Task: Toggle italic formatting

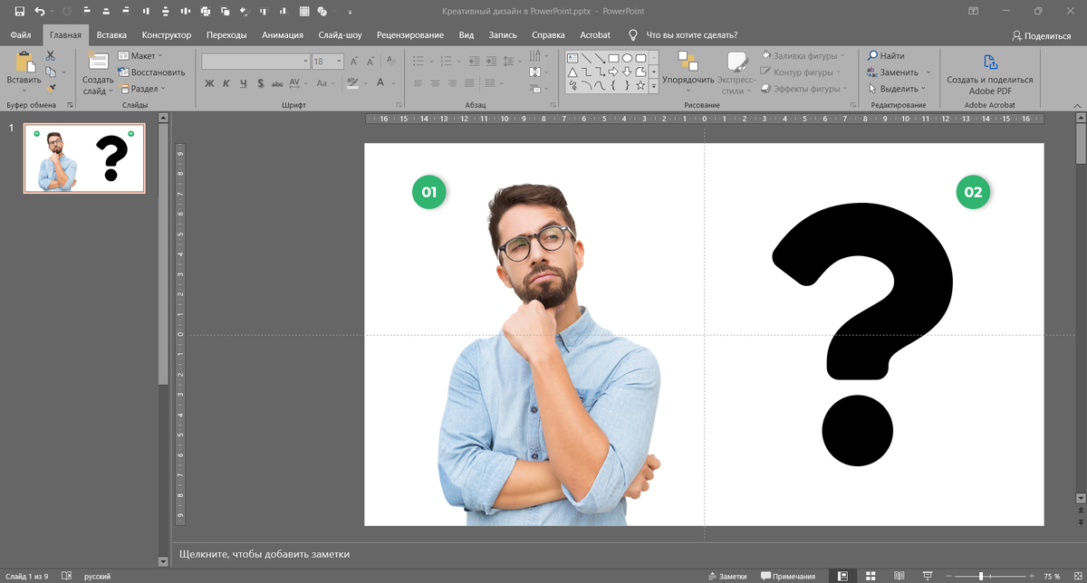Action: tap(226, 83)
